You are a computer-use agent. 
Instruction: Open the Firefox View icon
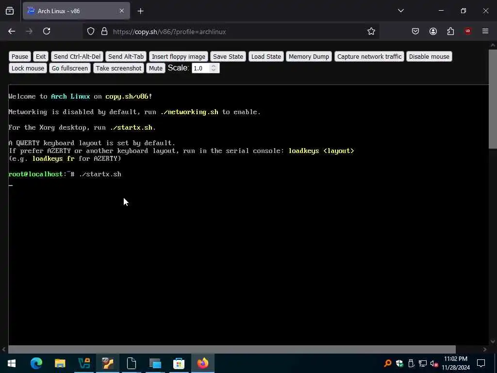coord(10,11)
